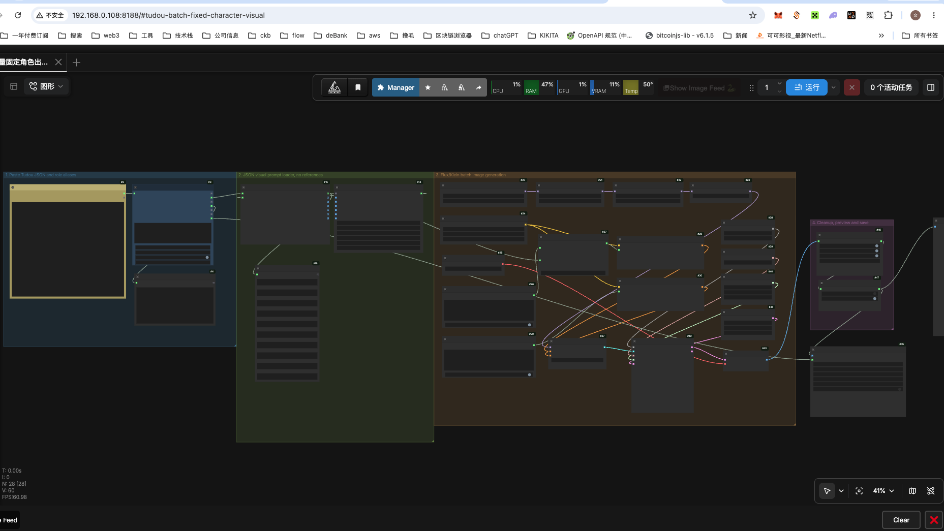Open the browser extensions puzzle icon
The image size is (944, 531).
[x=888, y=15]
